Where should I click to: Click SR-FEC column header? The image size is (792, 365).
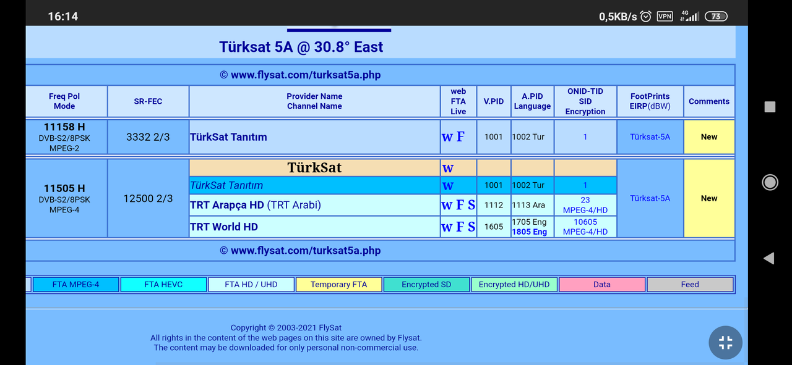pyautogui.click(x=148, y=101)
